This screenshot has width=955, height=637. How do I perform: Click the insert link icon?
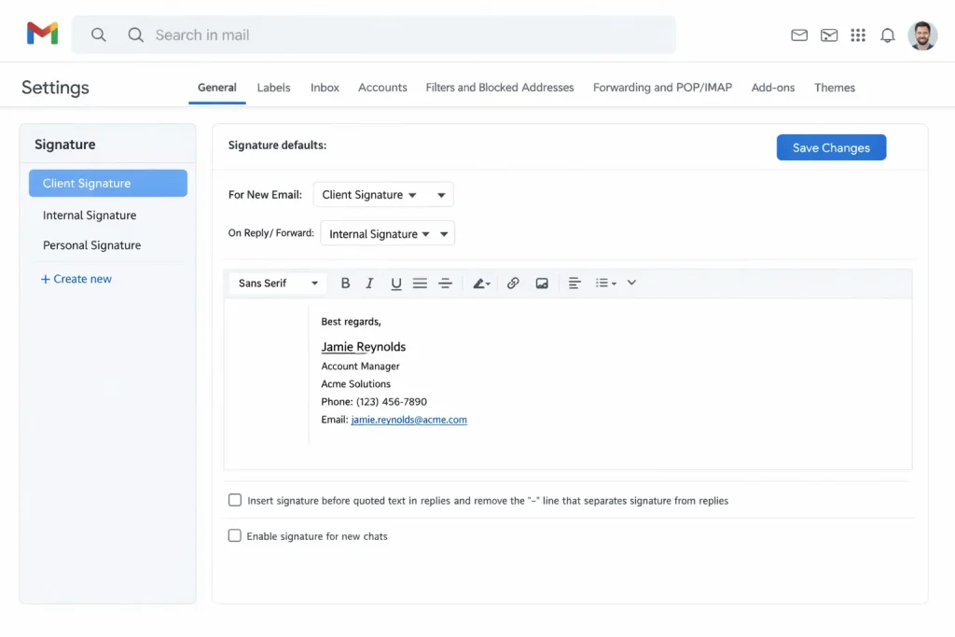tap(513, 284)
